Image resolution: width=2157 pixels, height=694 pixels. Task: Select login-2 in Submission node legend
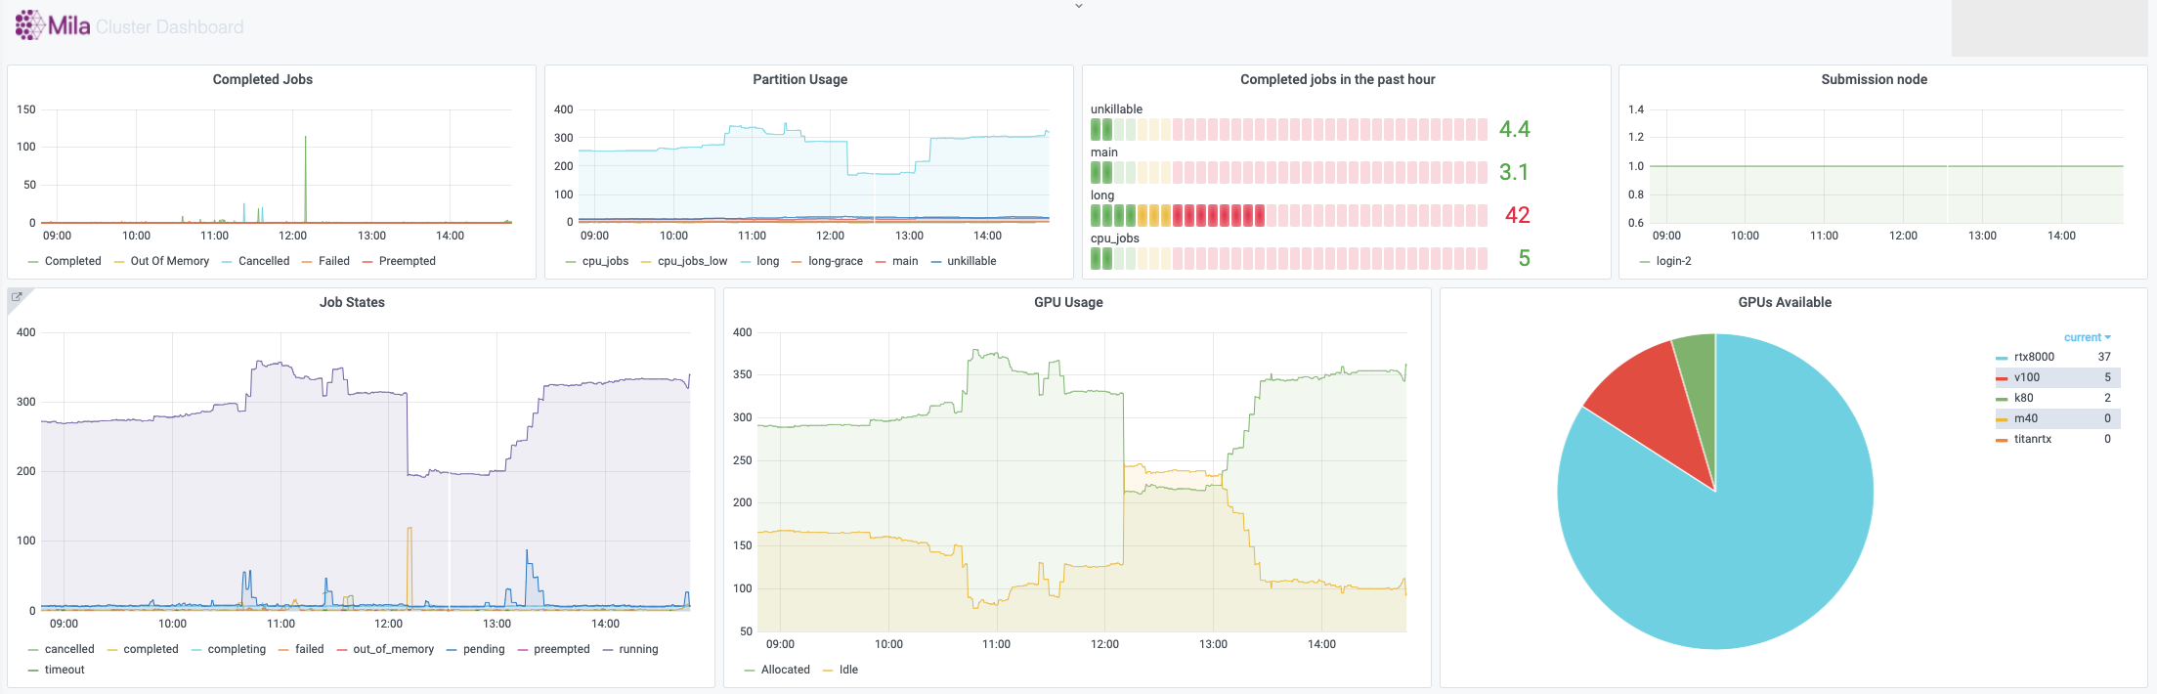(x=1672, y=261)
